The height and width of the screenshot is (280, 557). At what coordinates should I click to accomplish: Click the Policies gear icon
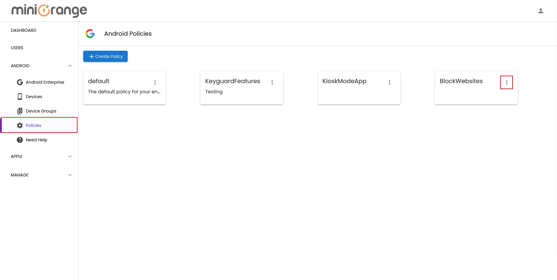point(20,125)
